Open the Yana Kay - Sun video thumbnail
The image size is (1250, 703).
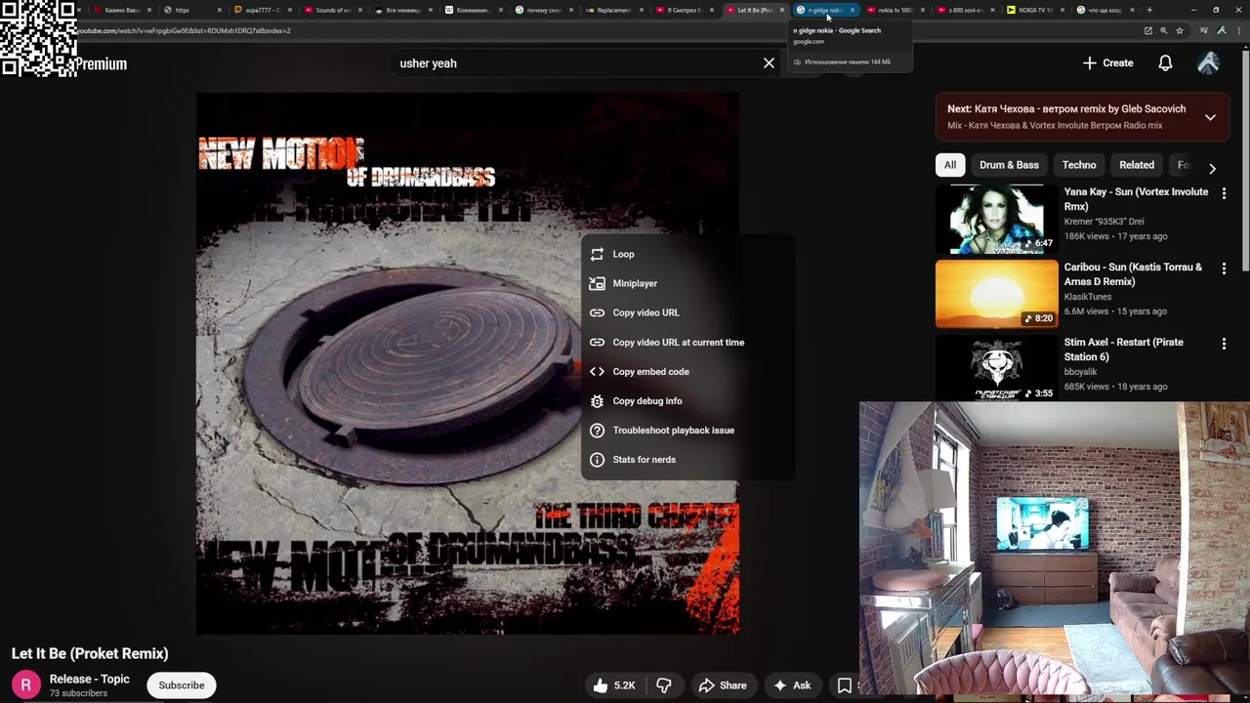pos(996,219)
